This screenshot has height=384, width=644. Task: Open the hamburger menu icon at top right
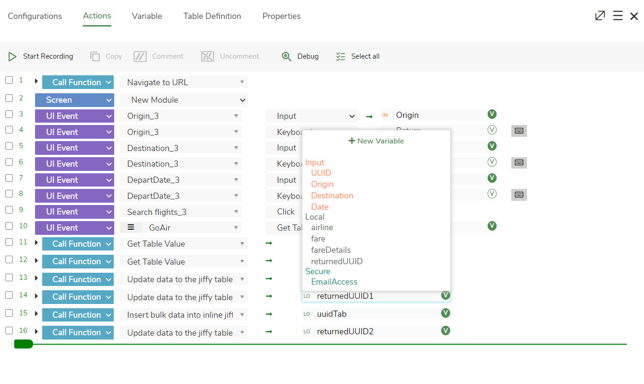[617, 16]
